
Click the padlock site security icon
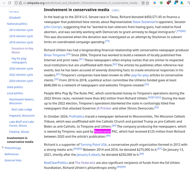[20, 3]
